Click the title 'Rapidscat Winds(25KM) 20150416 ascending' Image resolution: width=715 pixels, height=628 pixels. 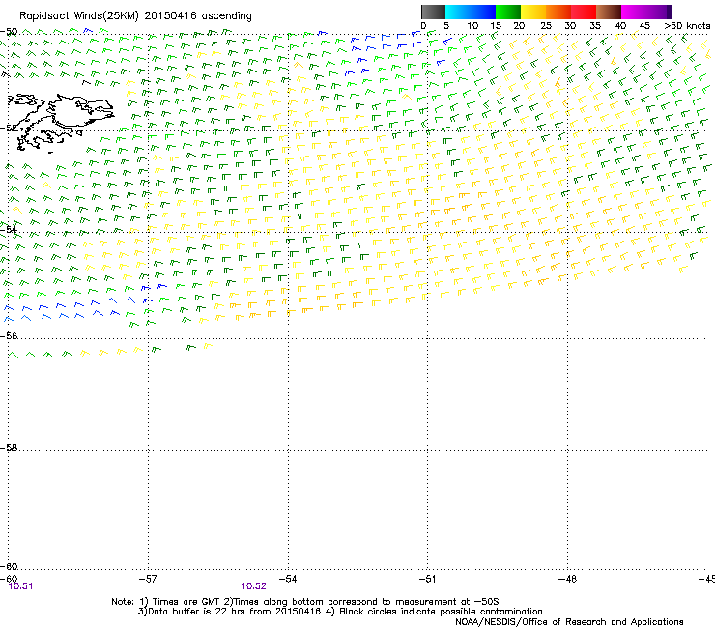[x=135, y=15]
